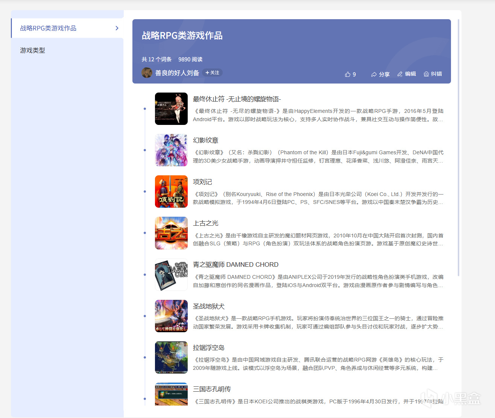Open thumbnail of 项刘记 entry
This screenshot has width=495, height=418.
tap(171, 192)
